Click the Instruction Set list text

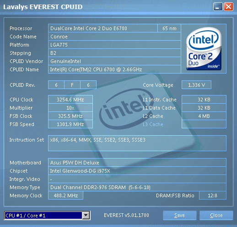[x=98, y=140]
